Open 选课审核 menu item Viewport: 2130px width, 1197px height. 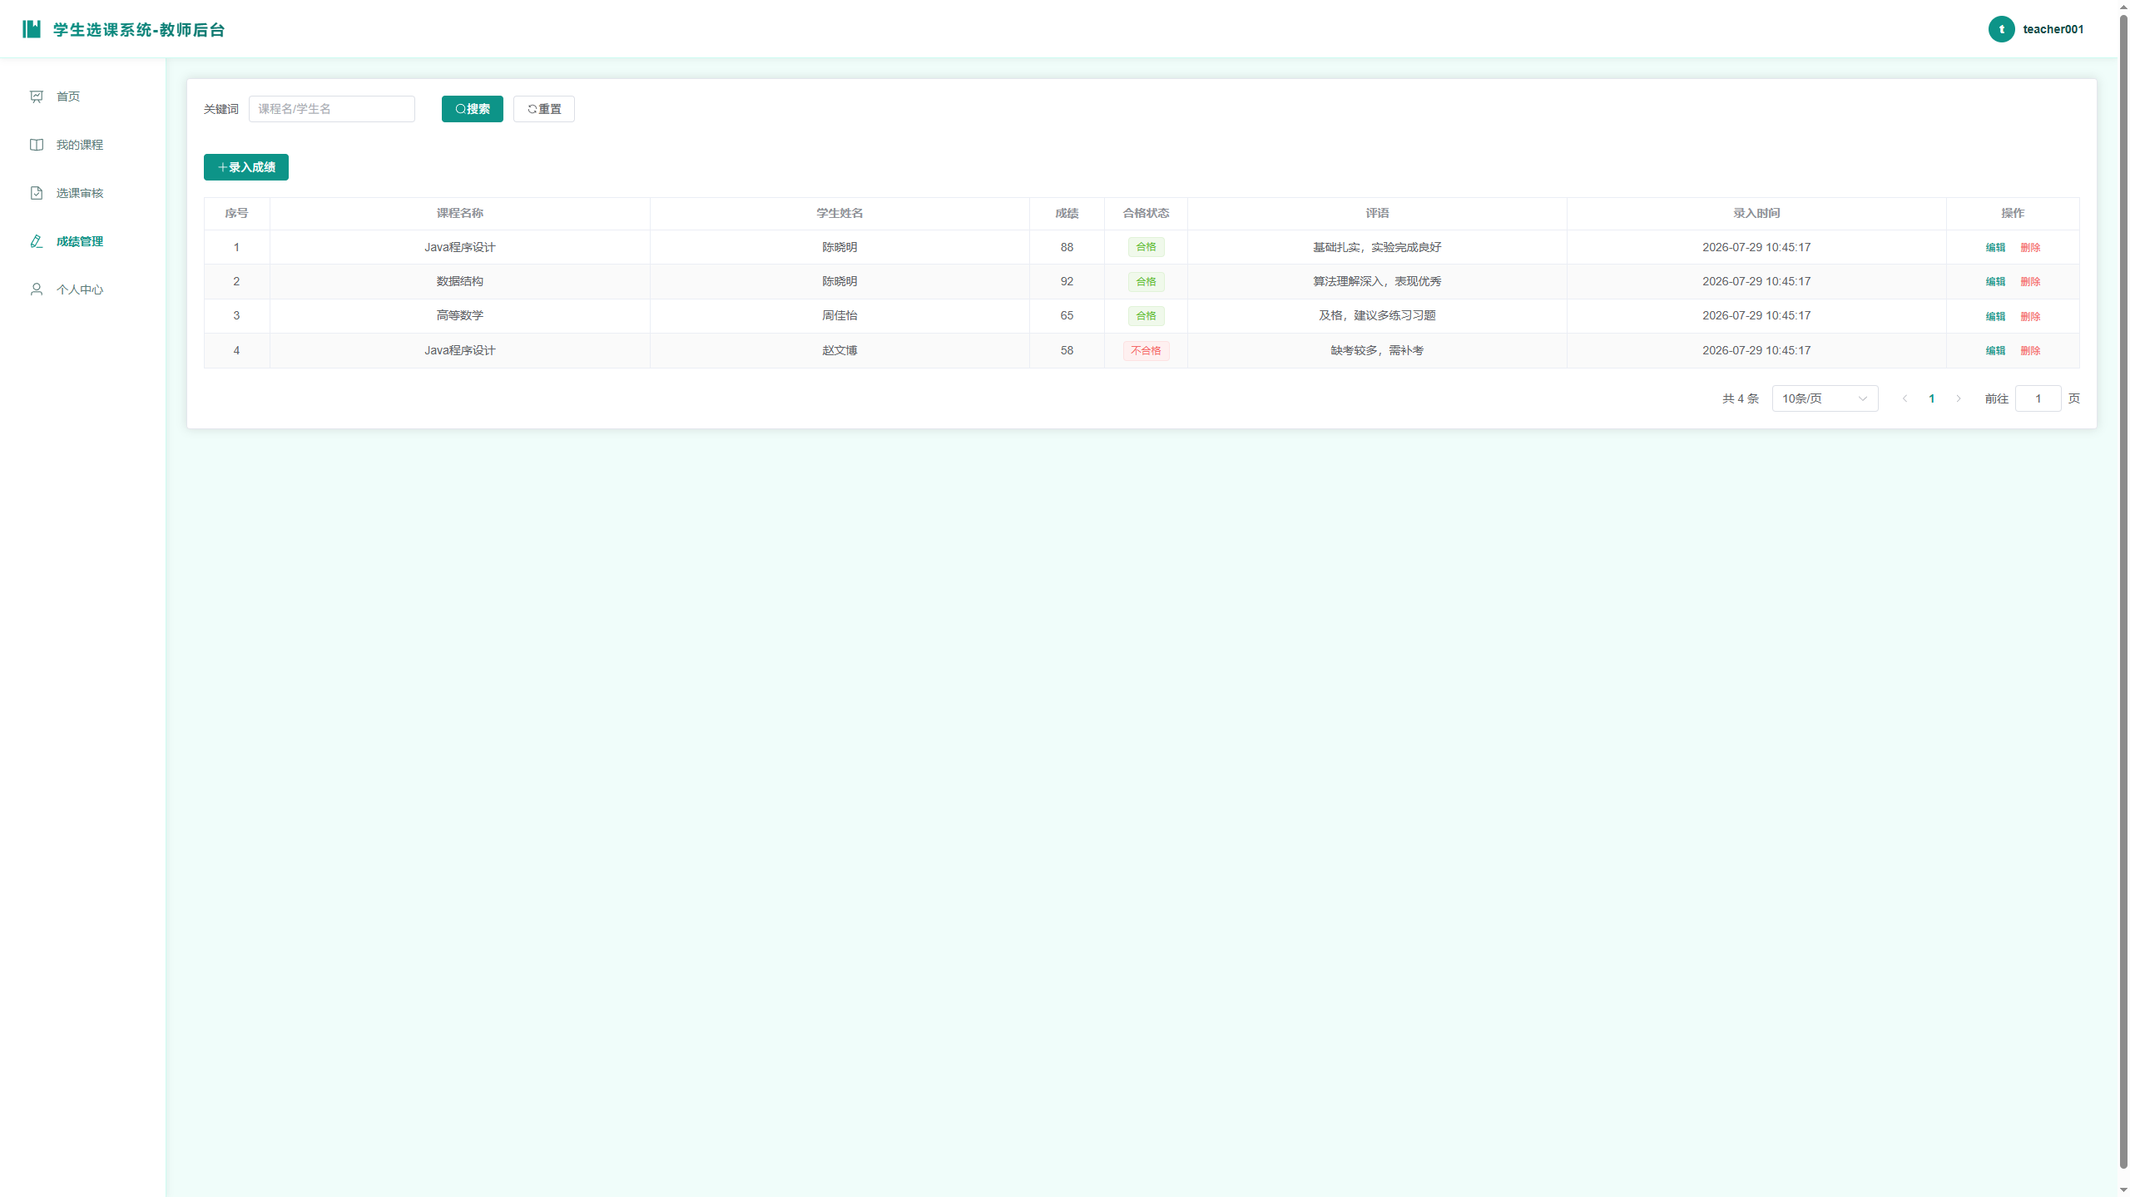(x=83, y=193)
